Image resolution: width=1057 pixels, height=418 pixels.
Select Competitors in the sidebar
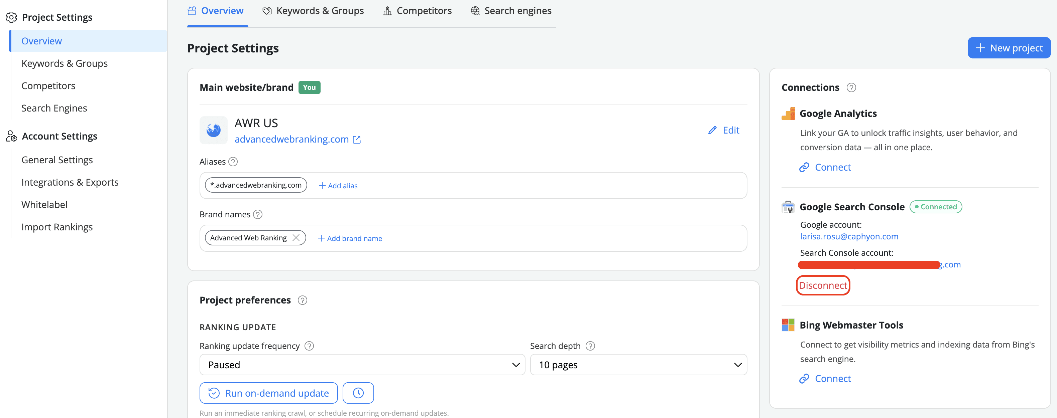(48, 86)
